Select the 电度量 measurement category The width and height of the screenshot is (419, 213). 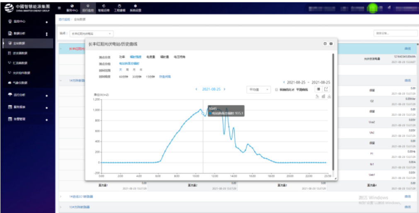point(151,57)
